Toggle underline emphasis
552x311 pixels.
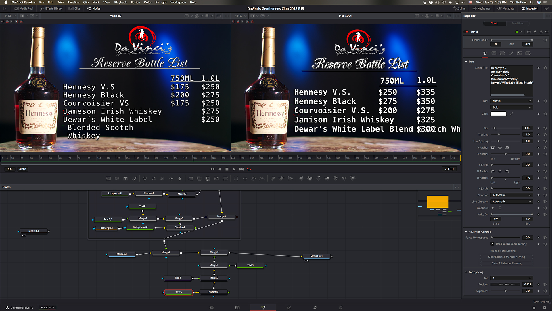point(500,208)
